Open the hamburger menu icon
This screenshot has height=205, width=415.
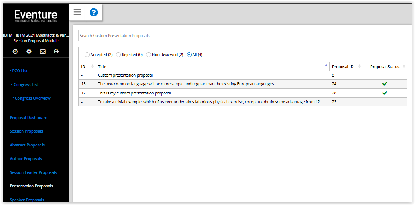coord(77,12)
